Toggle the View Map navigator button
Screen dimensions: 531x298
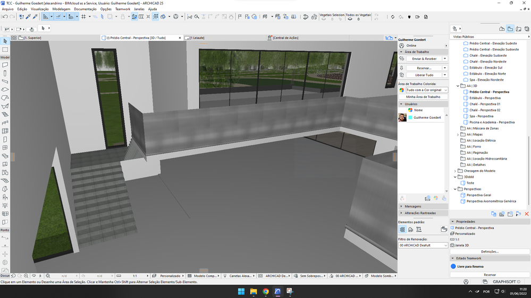tap(510, 29)
